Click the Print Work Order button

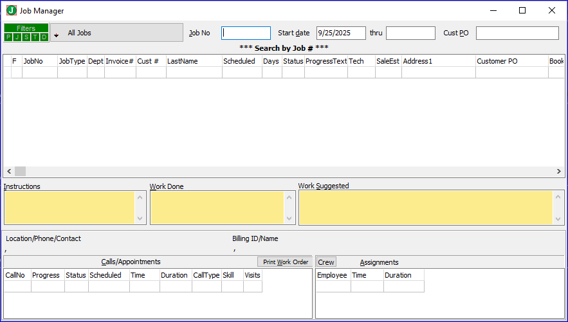pyautogui.click(x=285, y=262)
